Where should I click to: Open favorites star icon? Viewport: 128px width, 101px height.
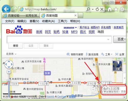coord(116,9)
